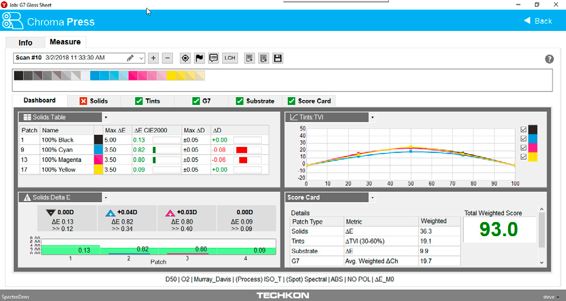
Task: Click the Total Weighted Score 93.0 value
Action: (x=498, y=229)
